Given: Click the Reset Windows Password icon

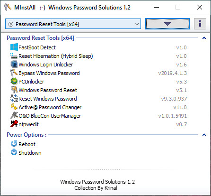Looking at the screenshot, I should tap(14, 99).
